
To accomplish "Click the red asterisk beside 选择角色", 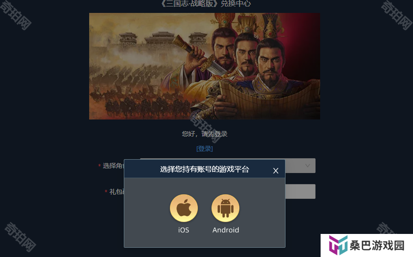I will [99, 166].
